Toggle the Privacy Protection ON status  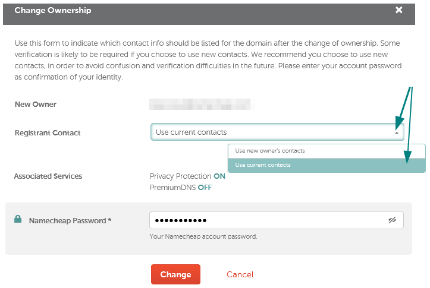[x=219, y=176]
